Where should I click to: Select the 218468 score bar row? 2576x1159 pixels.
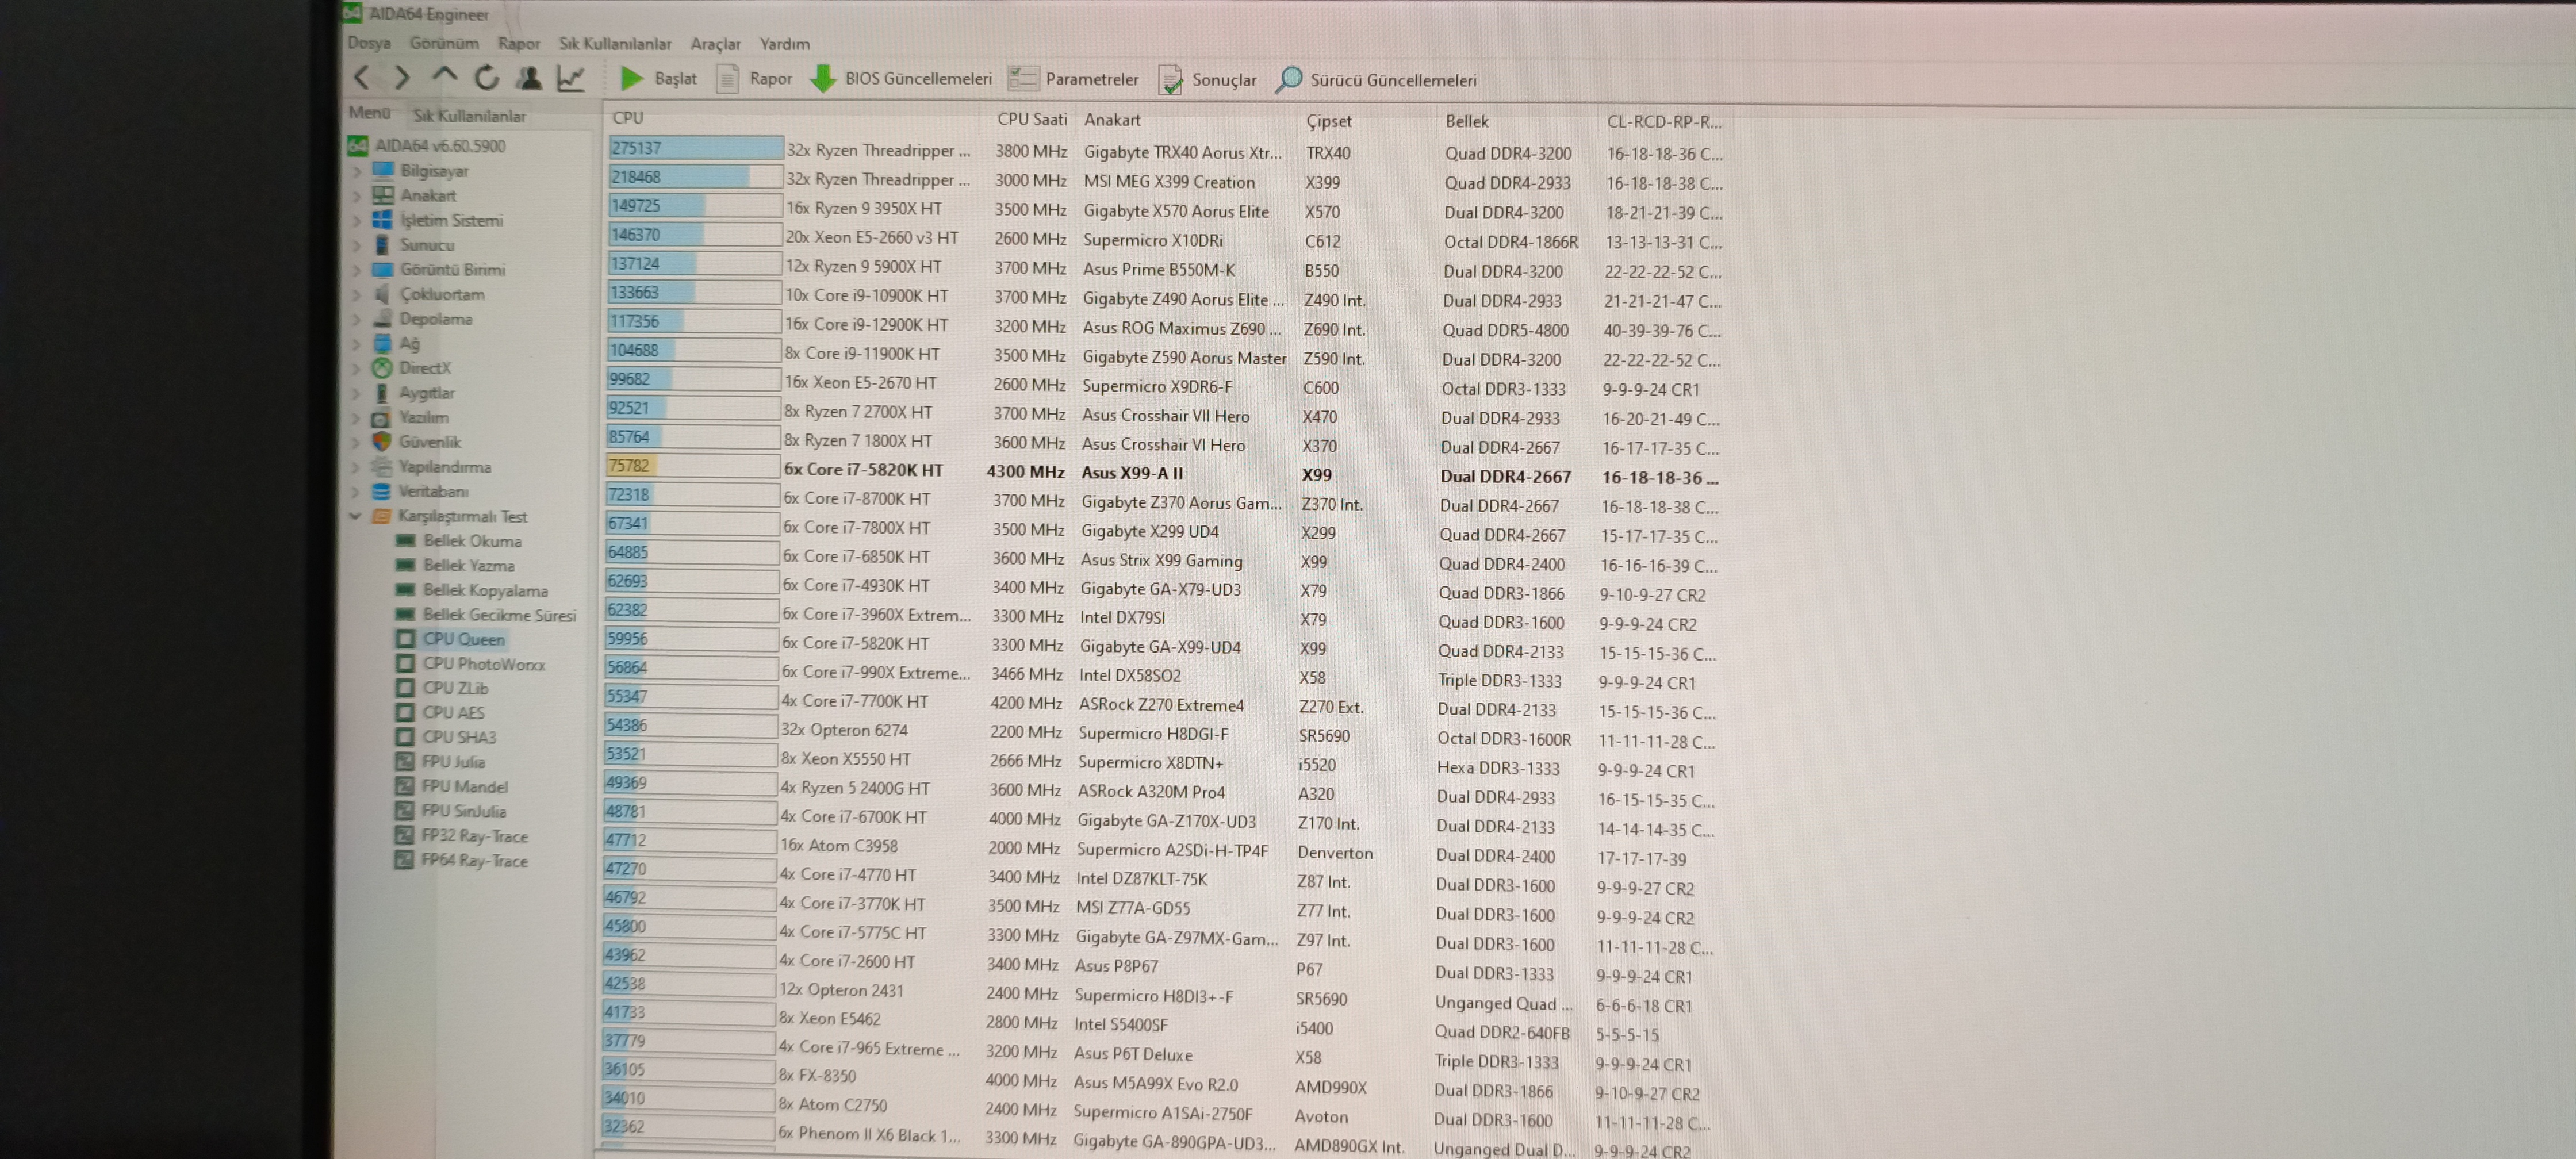coord(695,177)
